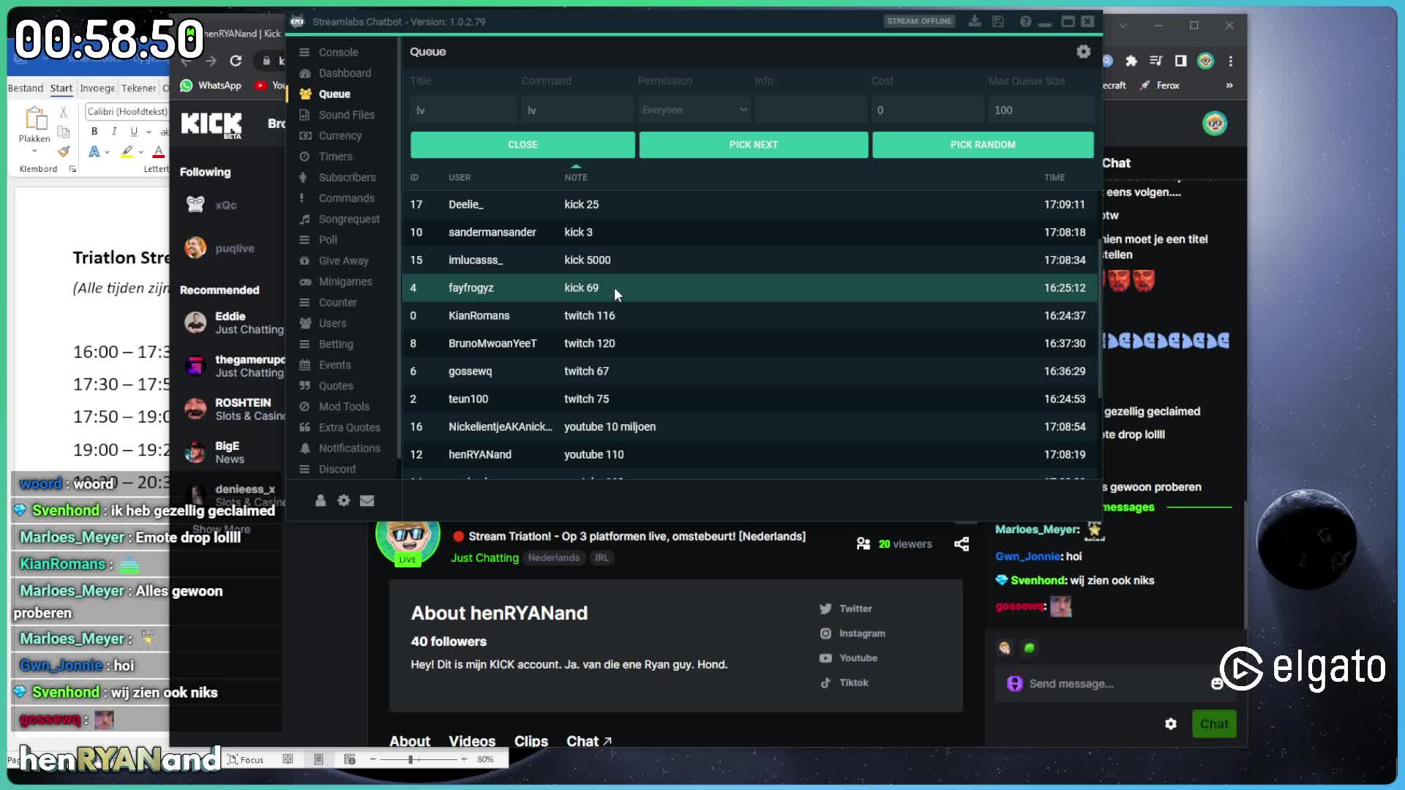This screenshot has height=790, width=1405.
Task: Click the share icon next to viewers count
Action: [962, 543]
